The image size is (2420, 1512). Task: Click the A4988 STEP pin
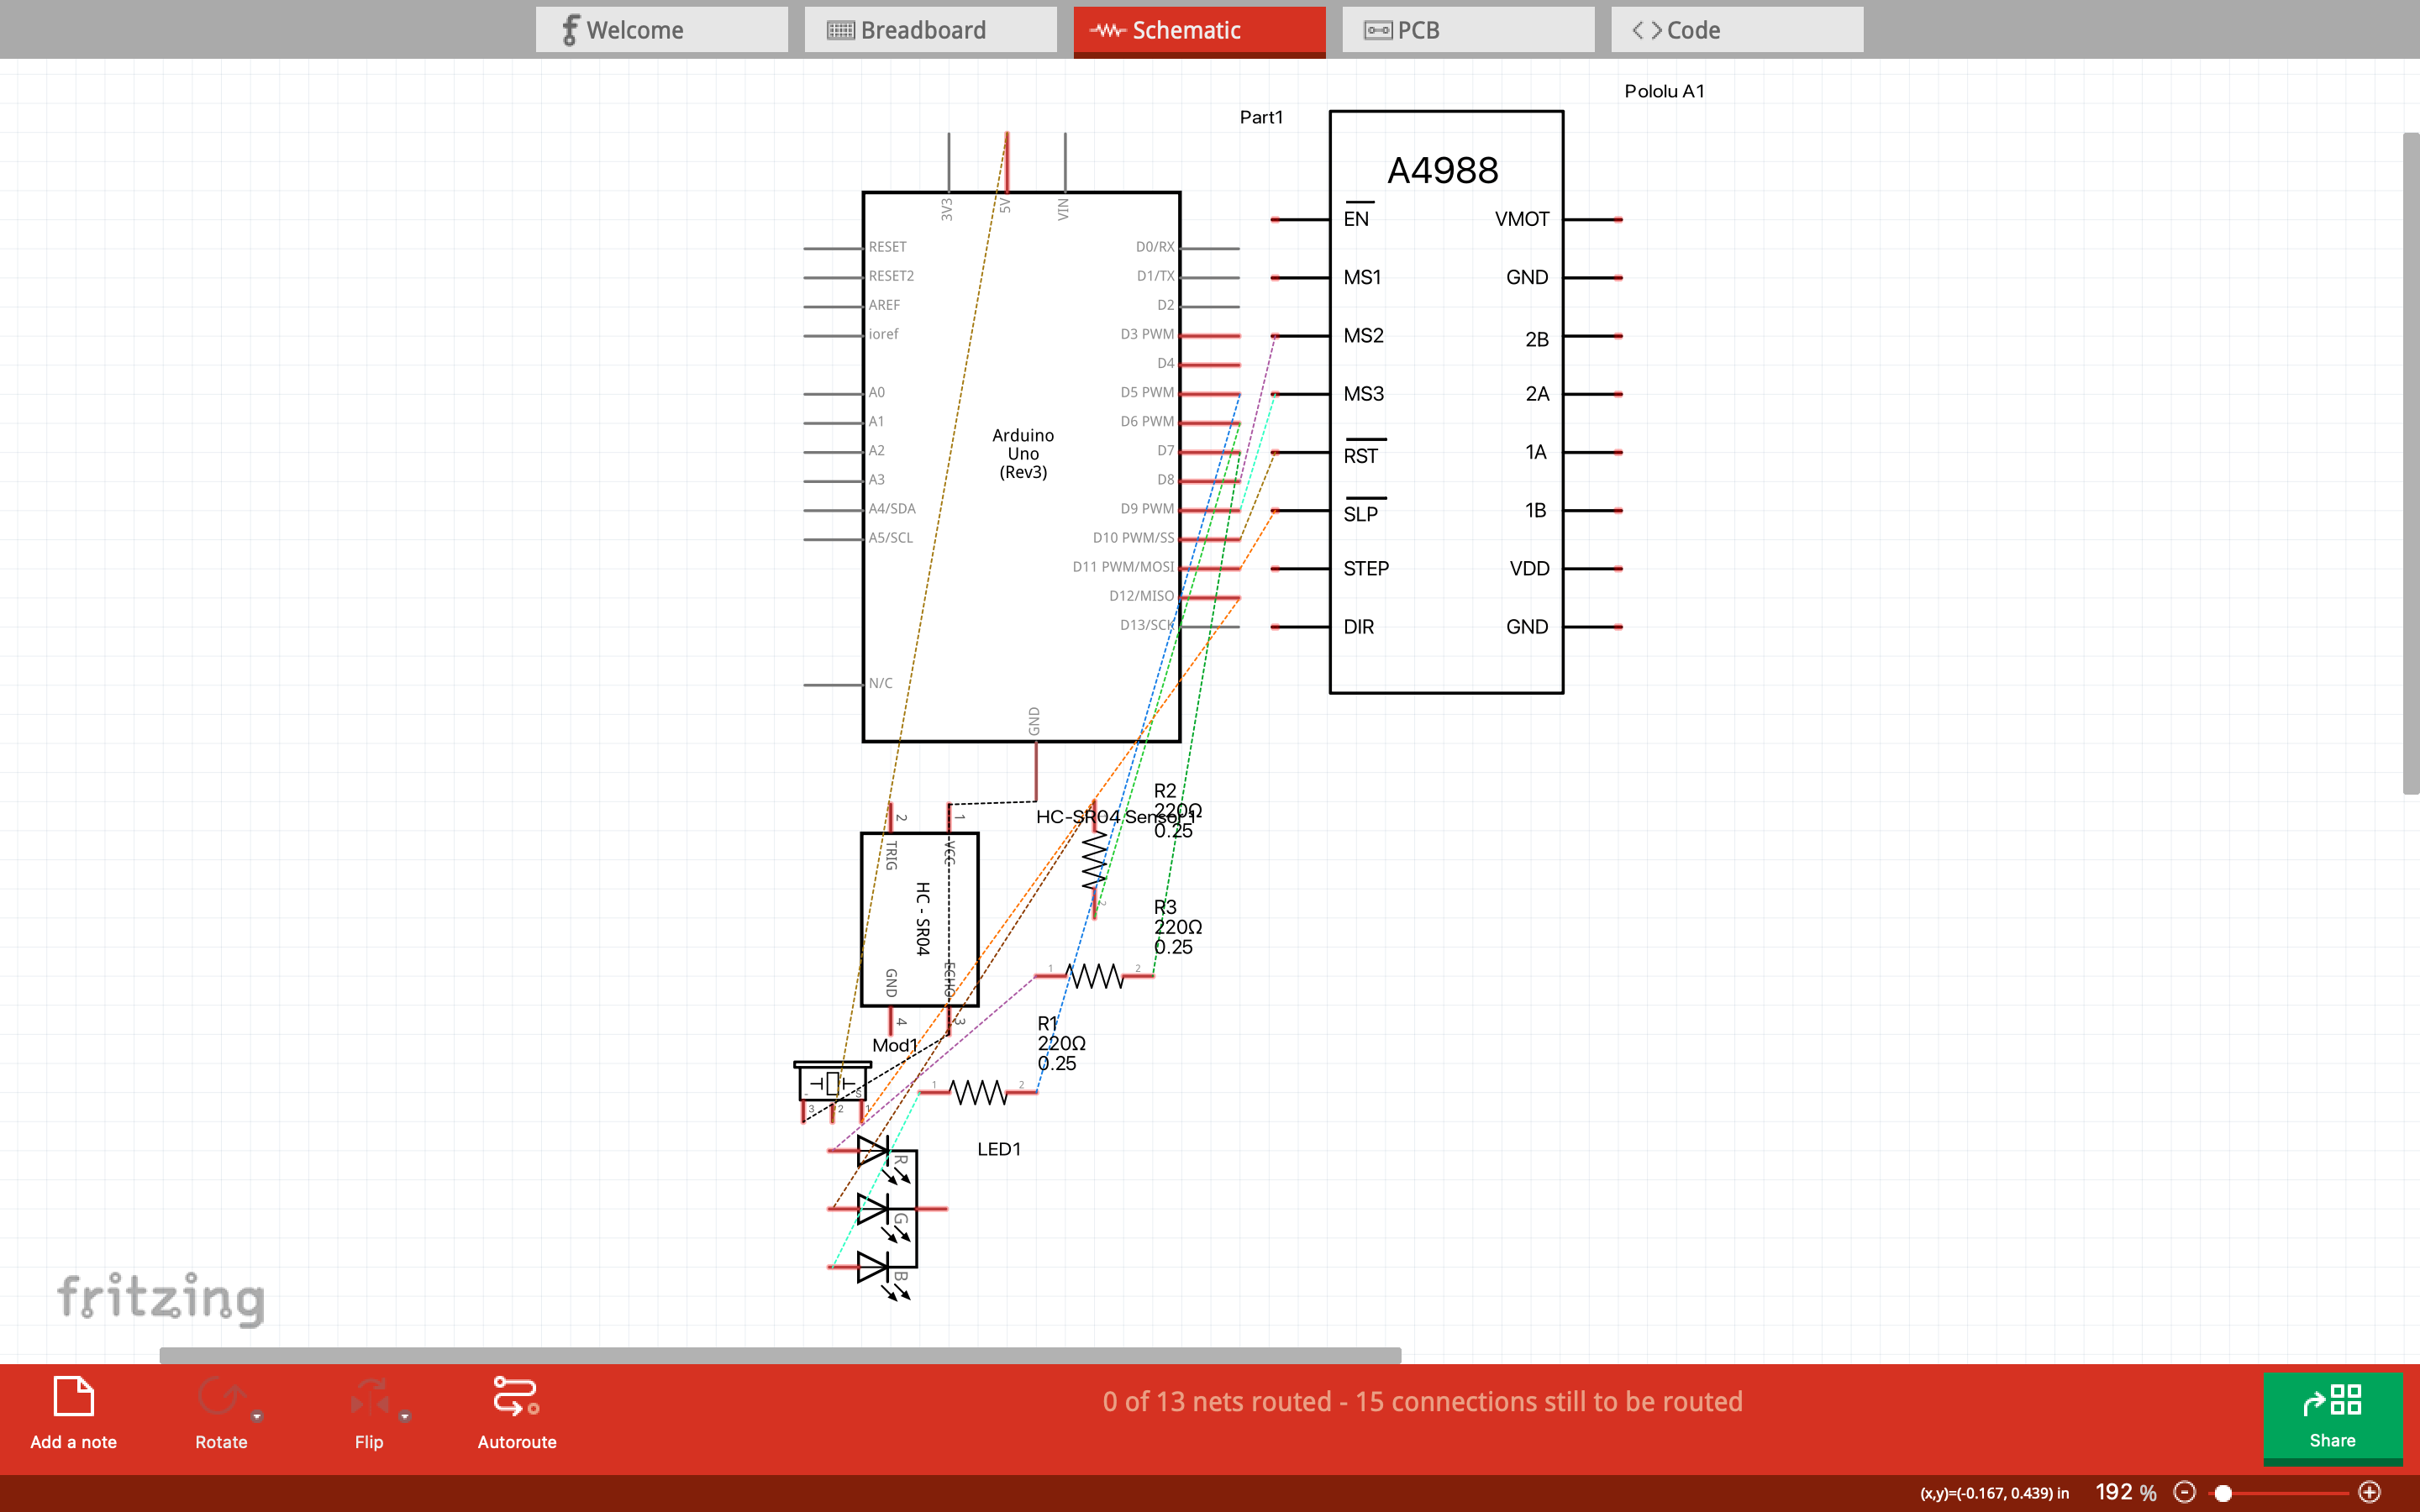point(1300,569)
